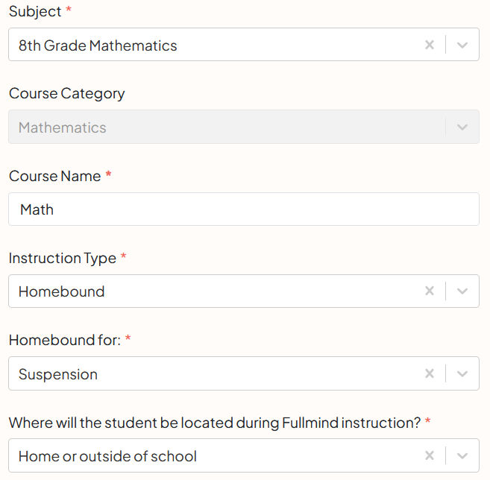
Task: Click the Course Name label
Action: (x=55, y=176)
